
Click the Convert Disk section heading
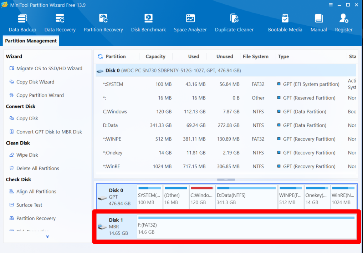[21, 107]
